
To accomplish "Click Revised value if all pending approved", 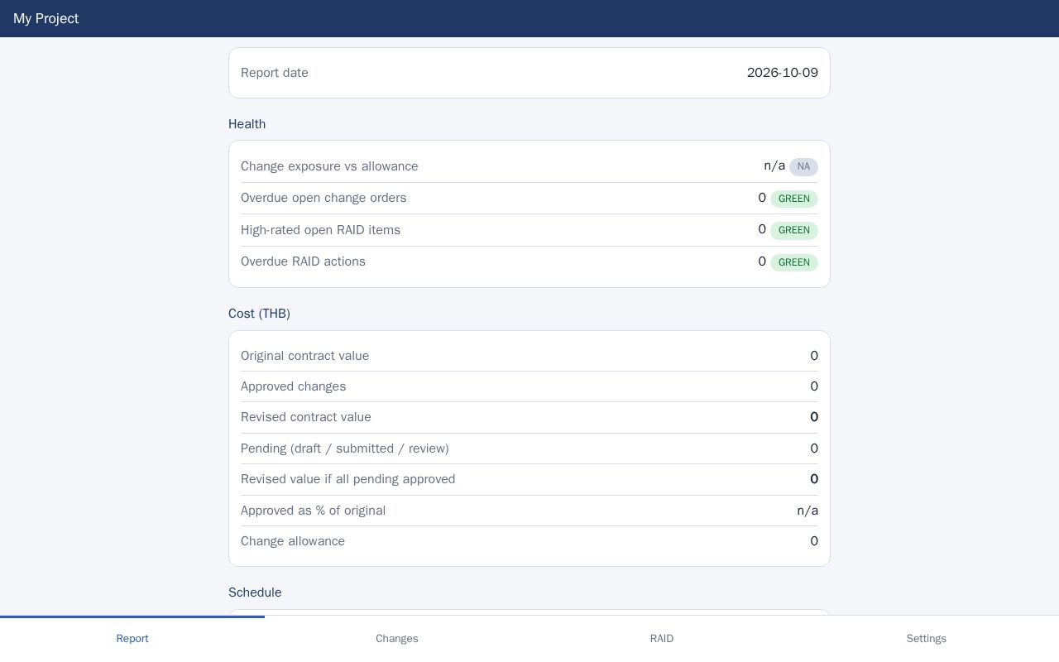I will click(348, 479).
